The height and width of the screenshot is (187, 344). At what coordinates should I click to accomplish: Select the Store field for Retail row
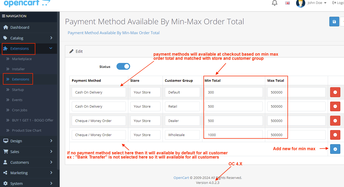tap(145, 106)
